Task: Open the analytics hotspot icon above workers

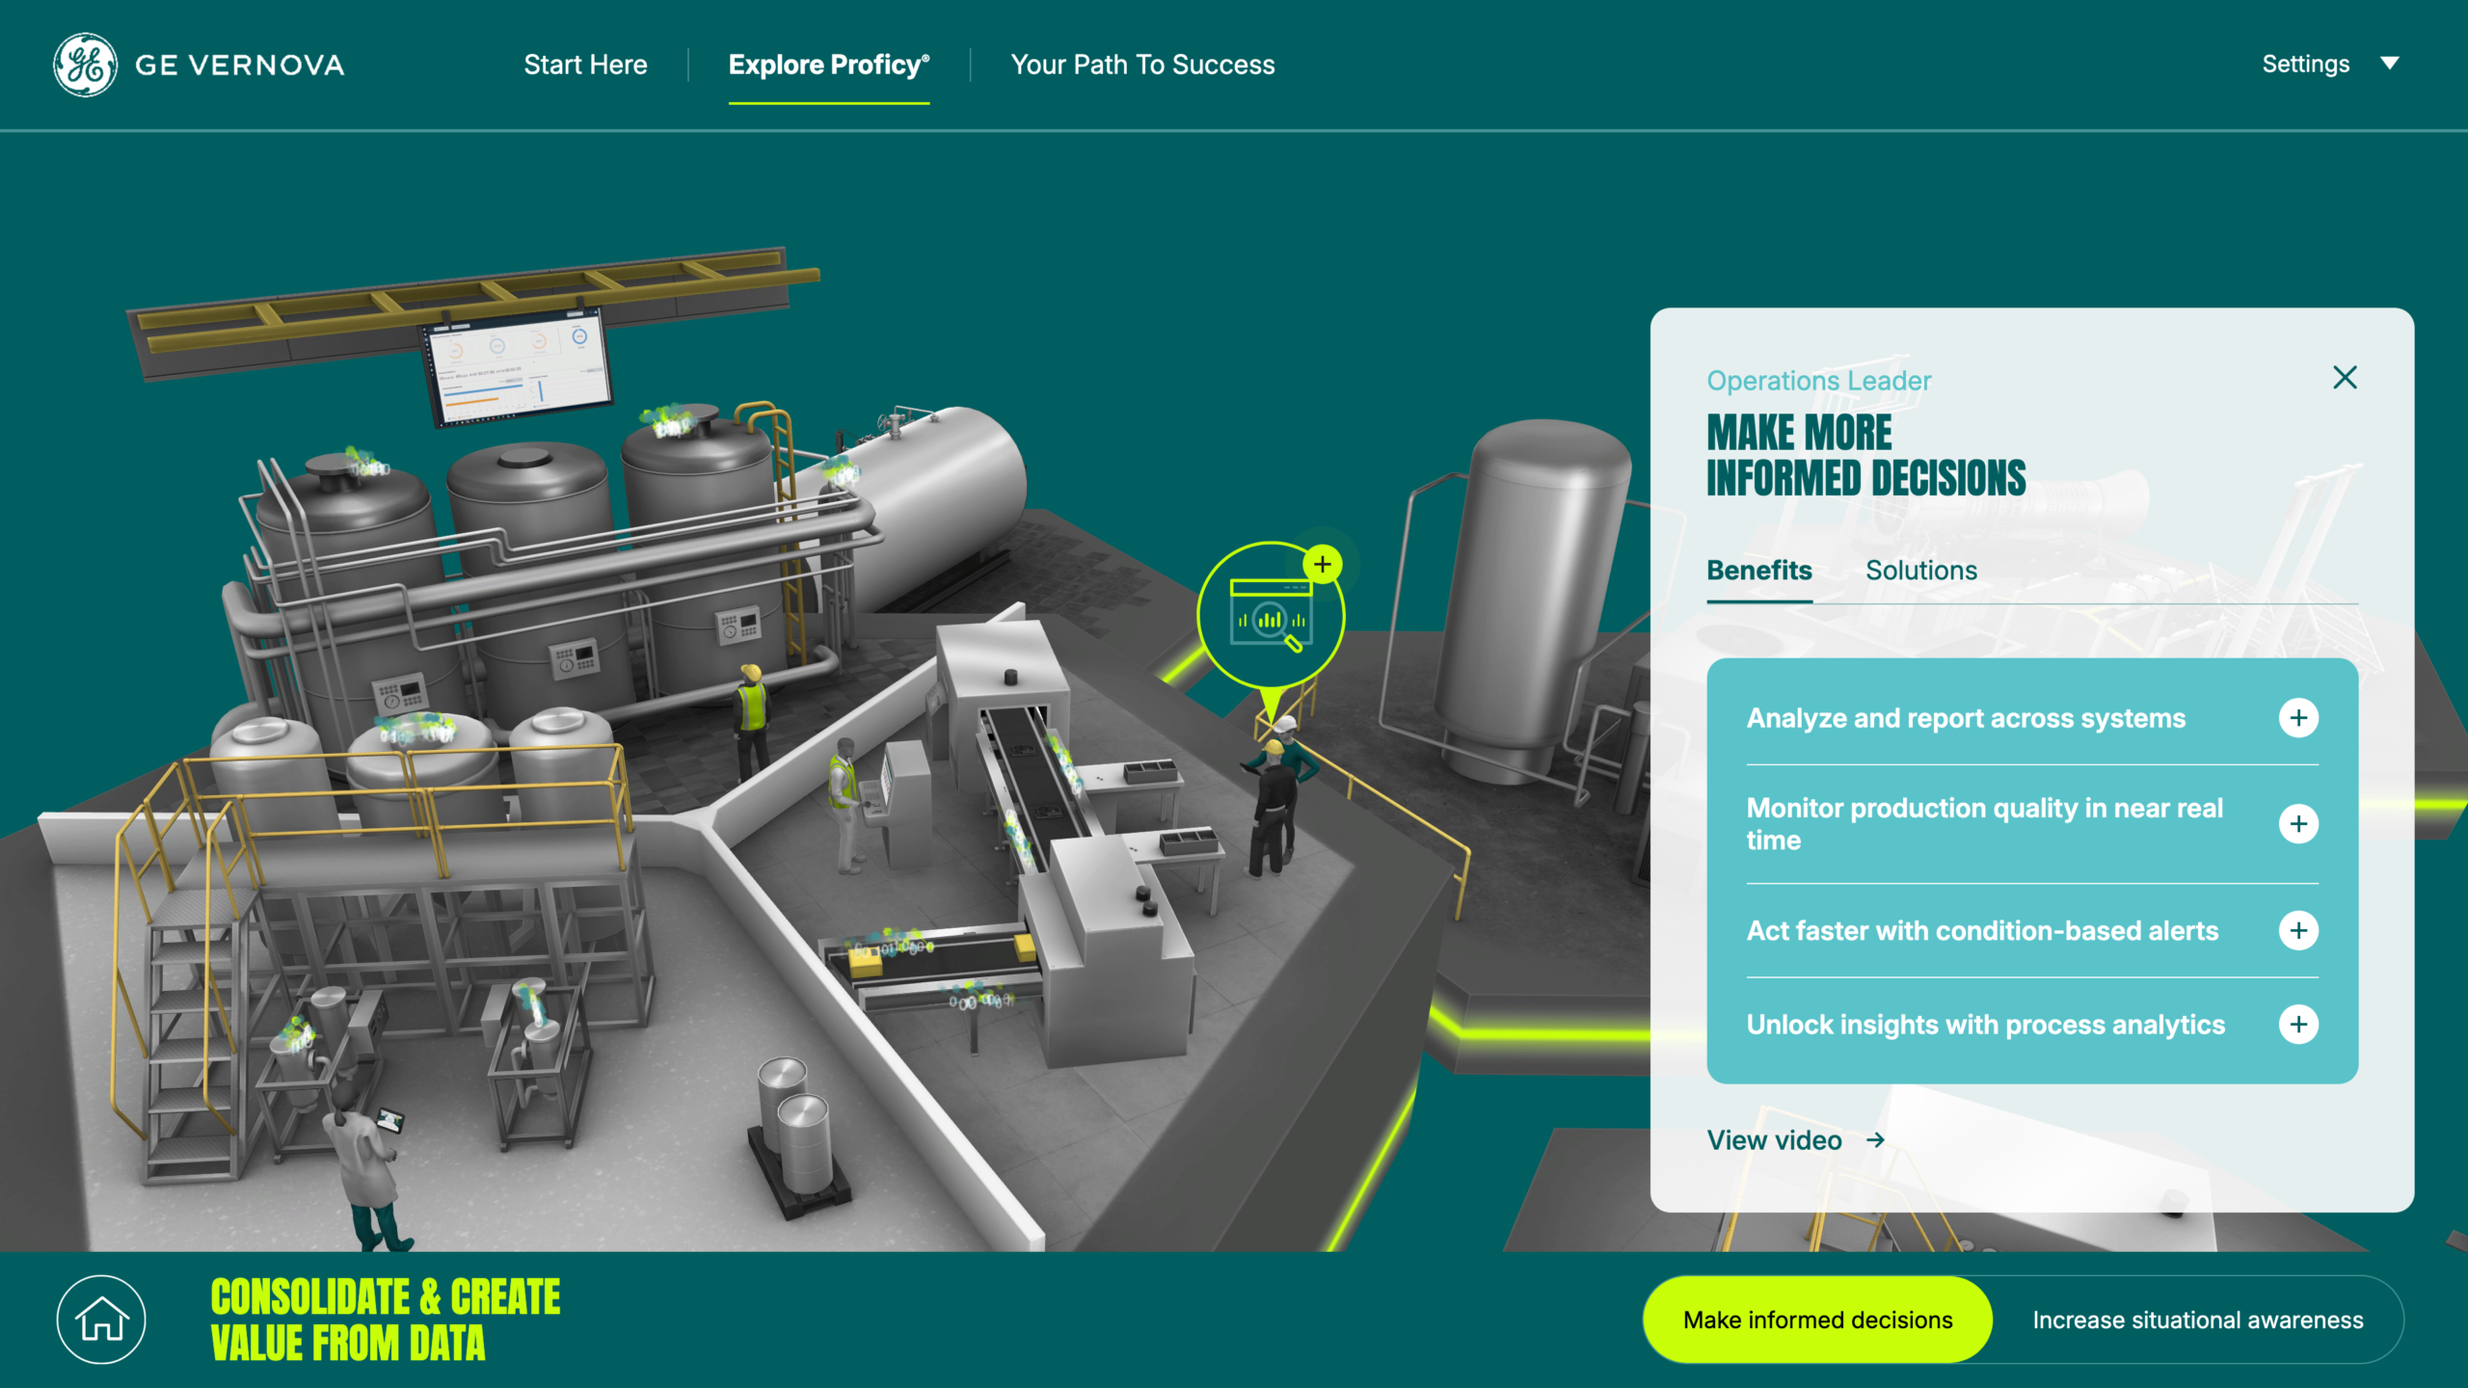Action: 1271,617
